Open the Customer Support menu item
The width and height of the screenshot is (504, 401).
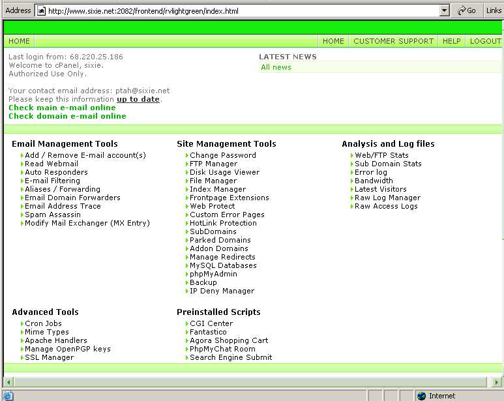click(393, 41)
